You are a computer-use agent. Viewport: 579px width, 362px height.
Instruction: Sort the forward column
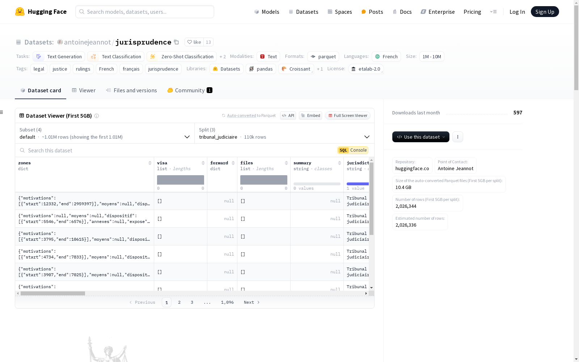click(x=233, y=163)
